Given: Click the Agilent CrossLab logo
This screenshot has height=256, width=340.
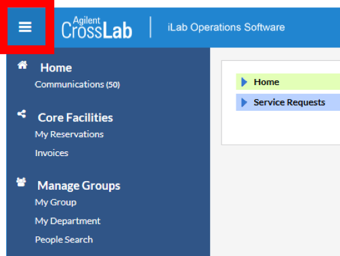Looking at the screenshot, I should tap(97, 27).
